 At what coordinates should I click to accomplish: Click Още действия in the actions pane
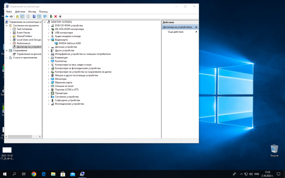coord(176,32)
